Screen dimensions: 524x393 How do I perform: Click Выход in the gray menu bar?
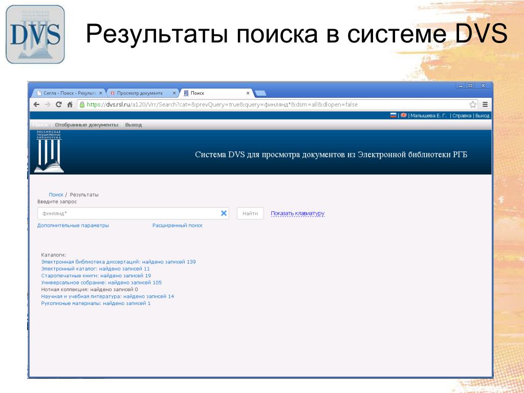pos(134,125)
